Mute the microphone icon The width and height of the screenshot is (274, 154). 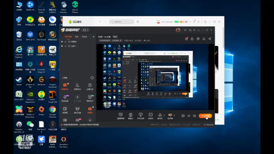(160, 115)
